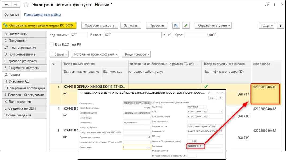
Task: Click the toolbar question mark help button
Action: [280, 25]
